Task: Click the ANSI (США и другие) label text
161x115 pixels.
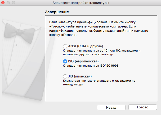Action: click(x=86, y=46)
